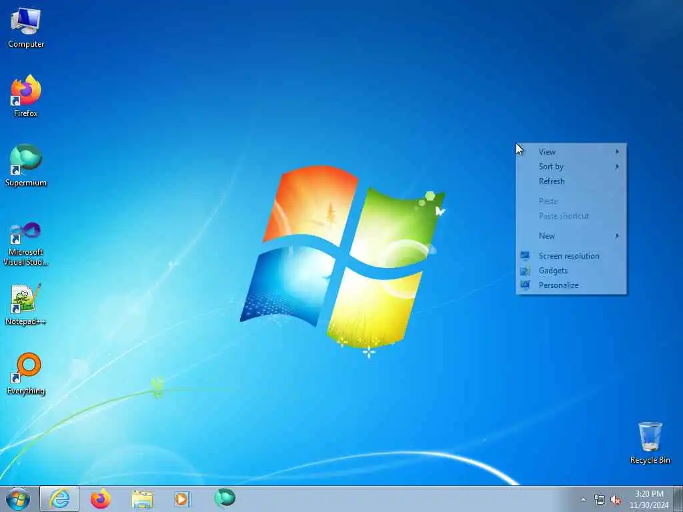Open Windows Media Player from taskbar
This screenshot has width=683, height=512.
(181, 499)
